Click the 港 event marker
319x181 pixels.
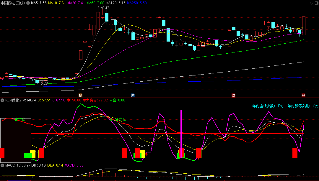233,96
